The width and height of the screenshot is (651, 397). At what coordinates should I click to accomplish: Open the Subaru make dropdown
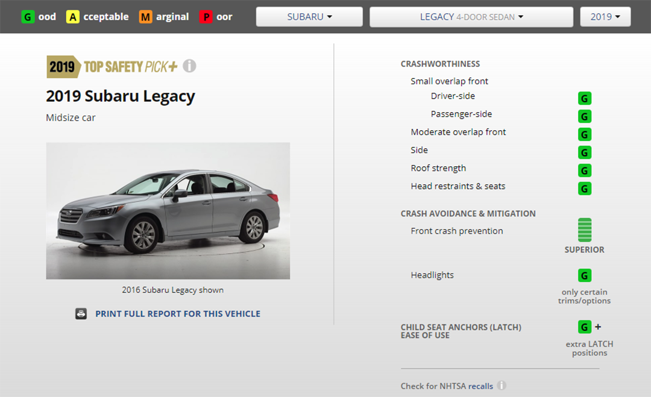click(309, 17)
